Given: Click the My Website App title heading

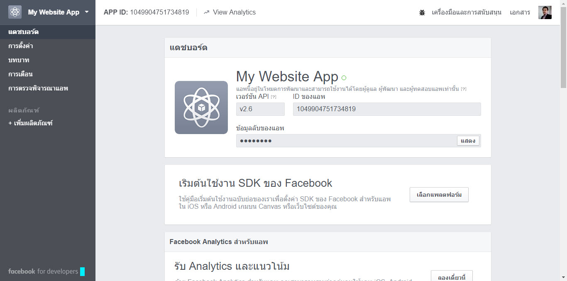Looking at the screenshot, I should 287,77.
